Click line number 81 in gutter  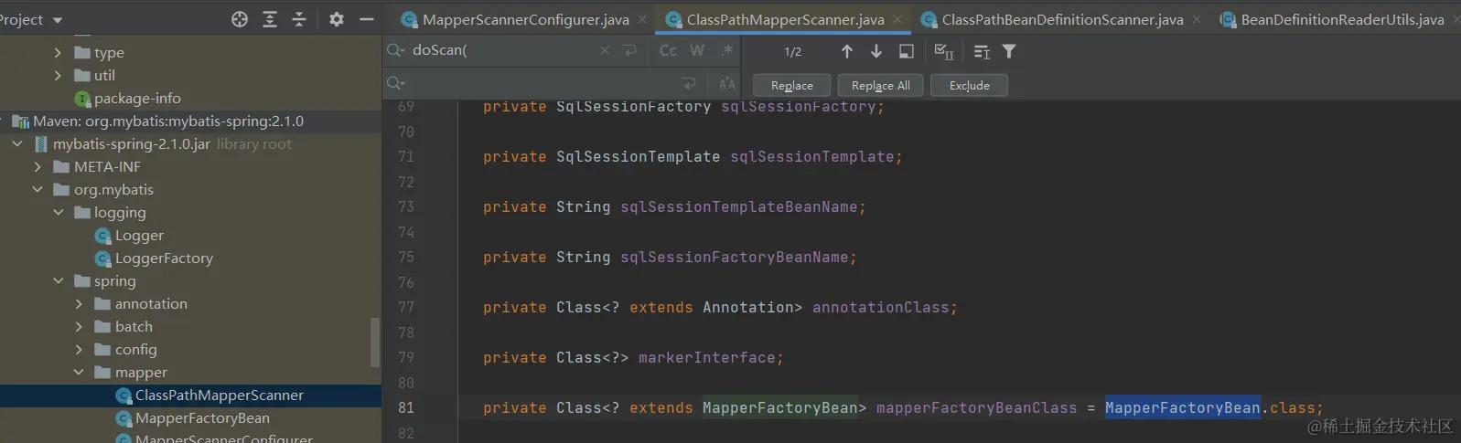(406, 408)
